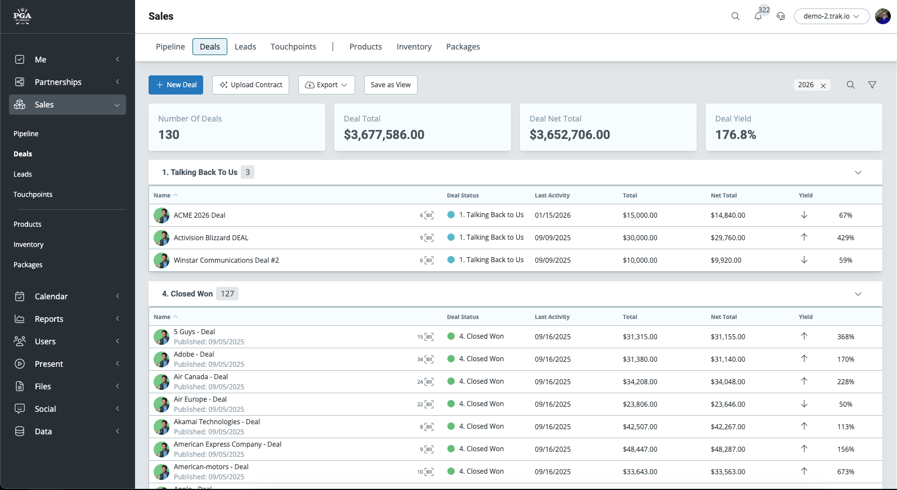Screen dimensions: 897x490
Task: Click inventory icon on Air Canada Deal row
Action: (x=429, y=382)
